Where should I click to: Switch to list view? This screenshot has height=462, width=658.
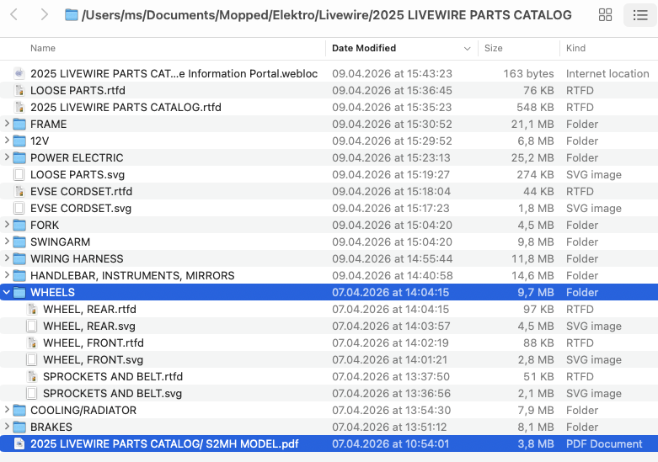[x=639, y=15]
